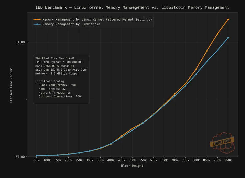The width and height of the screenshot is (245, 178).
Task: Select the "Outbound Connections: 100" line
Action: (60, 96)
